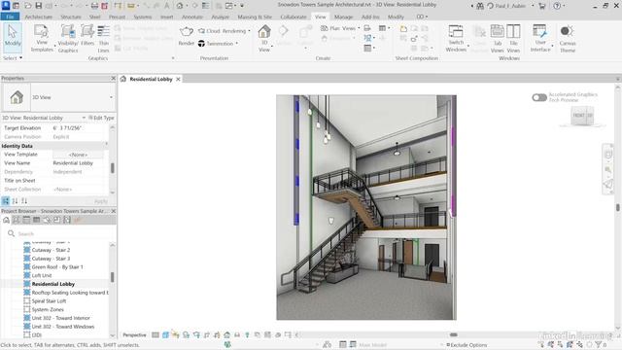
Task: Toggle Spiral Stair Loft view box icon
Action: [27, 300]
